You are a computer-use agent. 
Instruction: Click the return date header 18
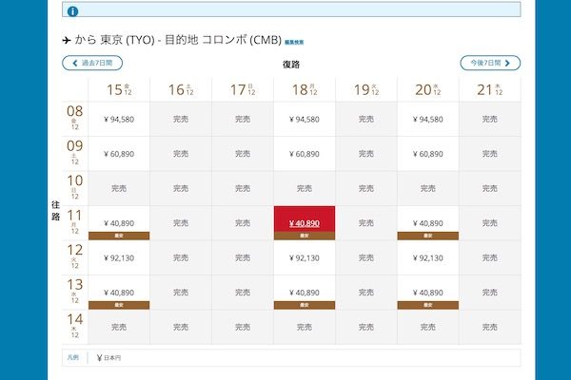pos(305,89)
